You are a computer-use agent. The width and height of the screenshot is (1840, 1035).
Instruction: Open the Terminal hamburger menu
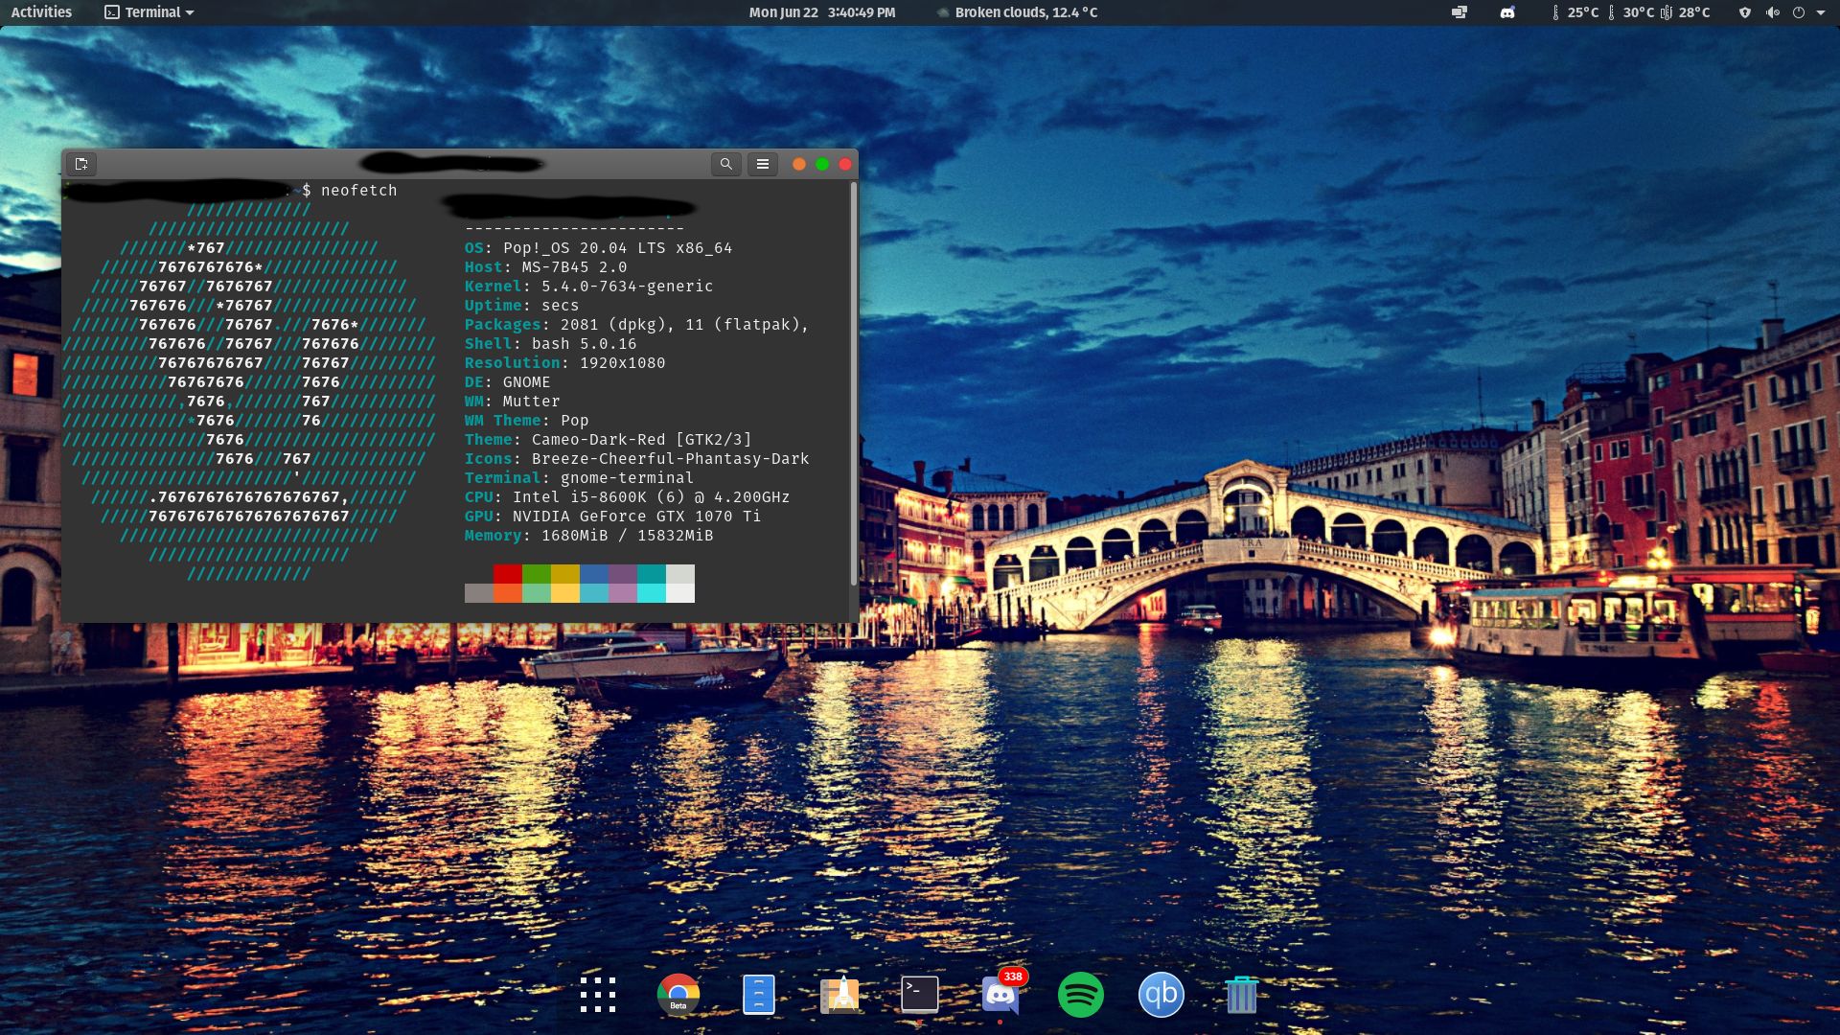[763, 164]
